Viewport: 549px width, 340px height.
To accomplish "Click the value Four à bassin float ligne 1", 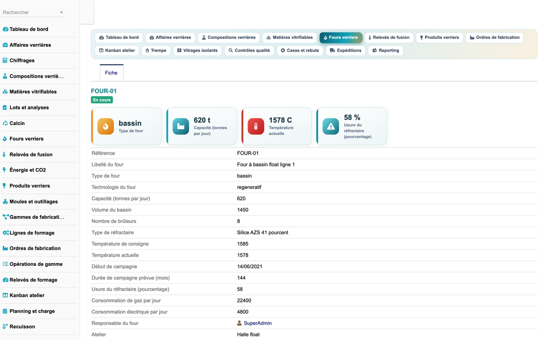I will (266, 164).
